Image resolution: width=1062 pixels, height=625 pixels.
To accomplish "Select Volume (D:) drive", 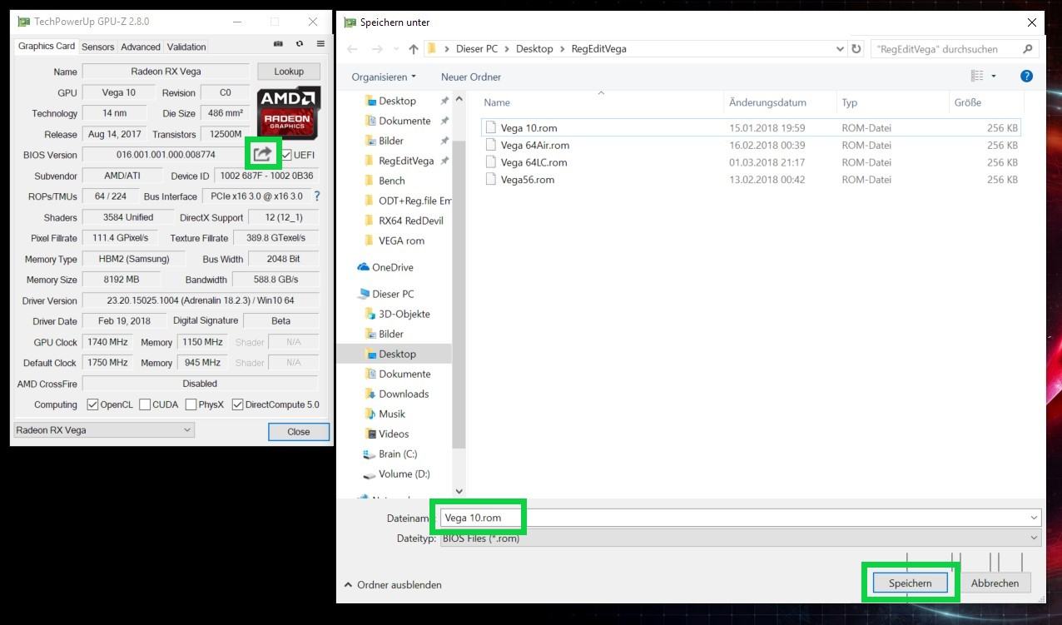I will [397, 474].
